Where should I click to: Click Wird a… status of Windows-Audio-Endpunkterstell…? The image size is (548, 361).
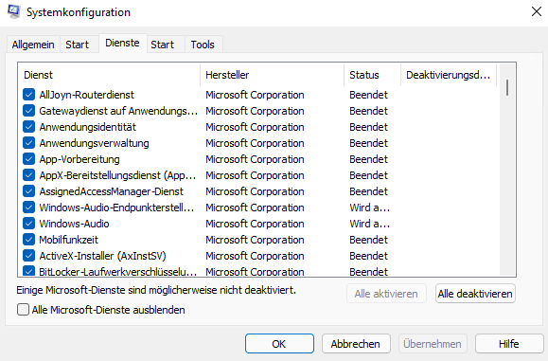tap(369, 208)
